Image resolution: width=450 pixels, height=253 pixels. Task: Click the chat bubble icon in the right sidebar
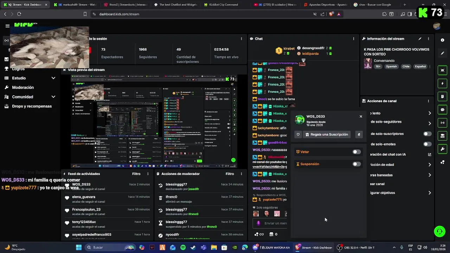tap(442, 110)
